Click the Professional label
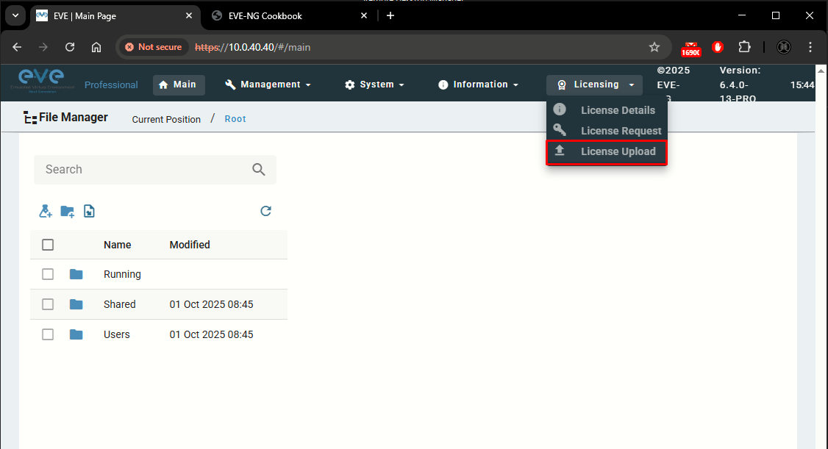This screenshot has height=449, width=828. click(111, 85)
